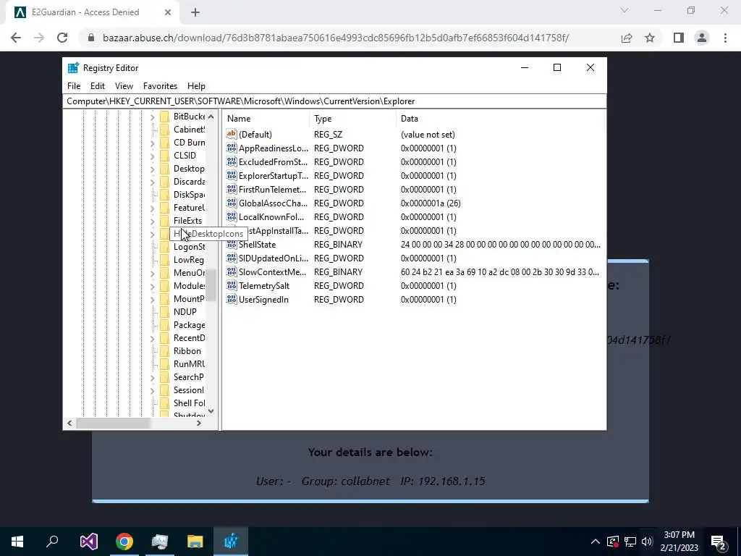Select the NDUP key folder icon
The image size is (741, 556).
pos(164,312)
